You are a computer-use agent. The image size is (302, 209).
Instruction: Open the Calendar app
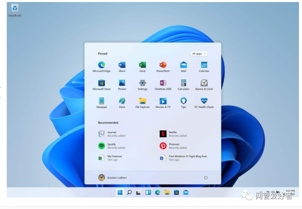[204, 67]
